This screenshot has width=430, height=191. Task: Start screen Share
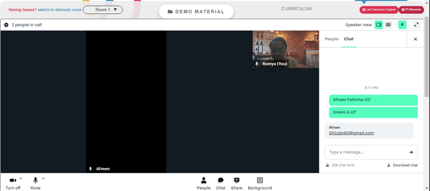pyautogui.click(x=236, y=184)
